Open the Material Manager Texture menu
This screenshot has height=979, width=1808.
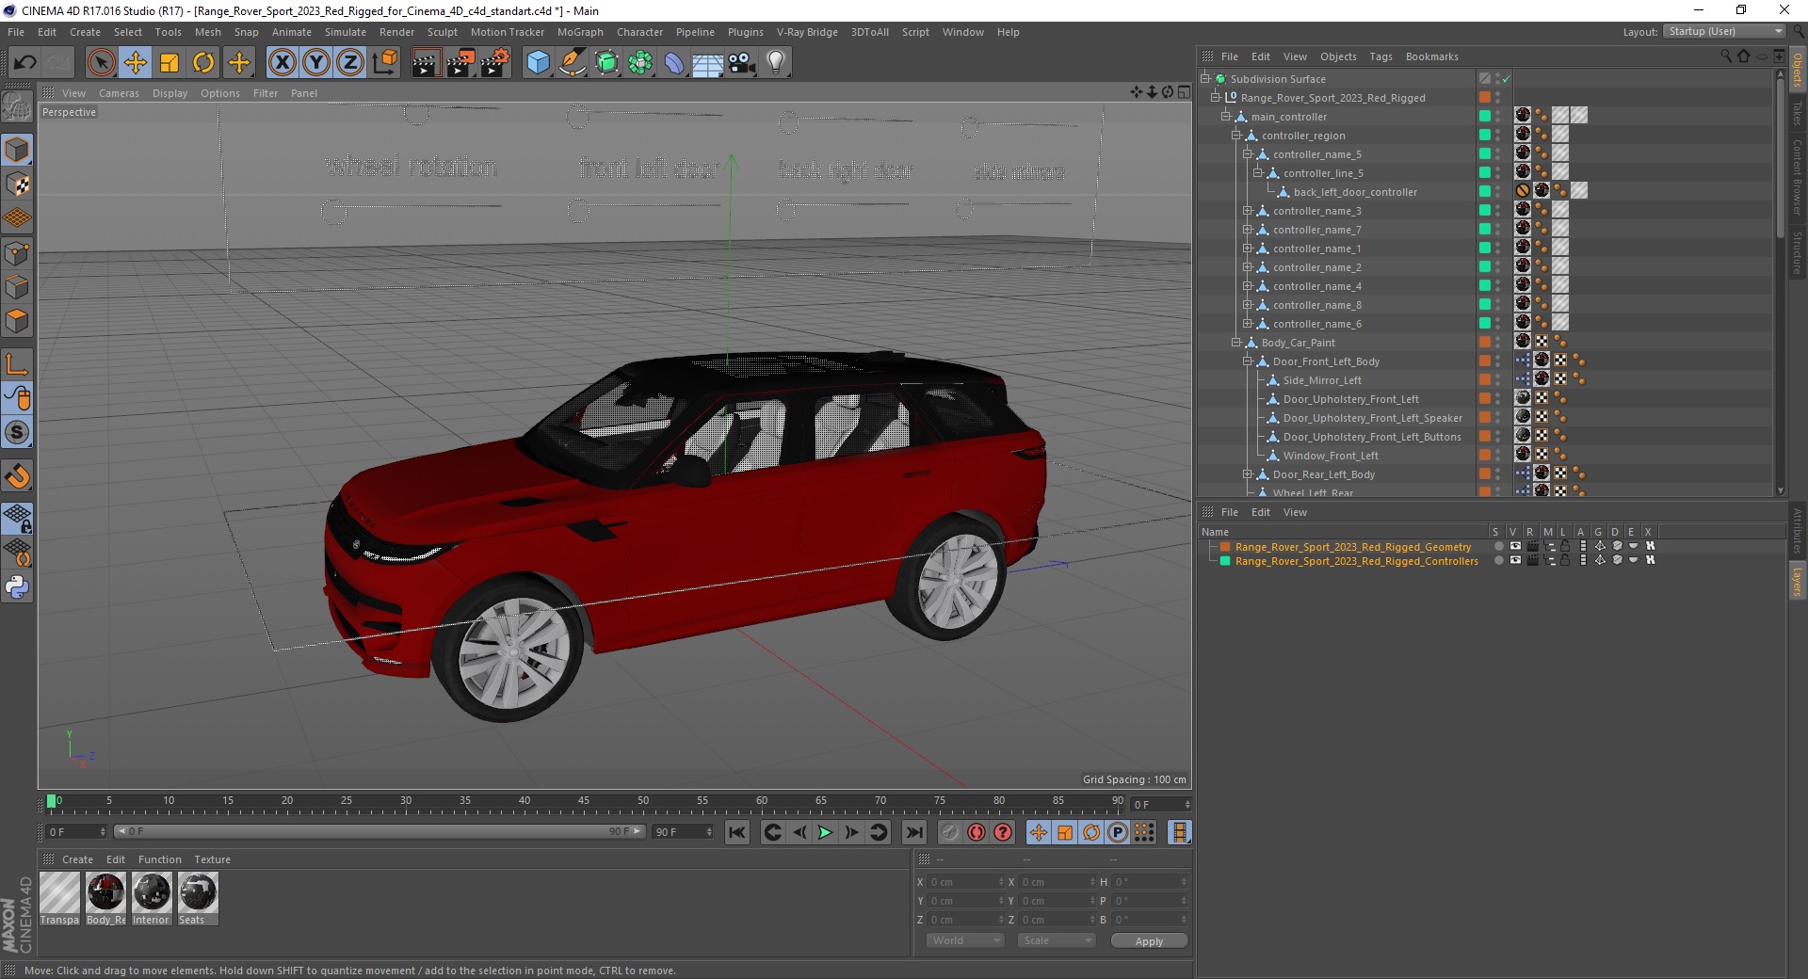click(212, 859)
